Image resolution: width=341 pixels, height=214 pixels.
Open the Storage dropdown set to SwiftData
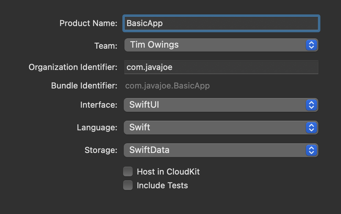[215, 150]
